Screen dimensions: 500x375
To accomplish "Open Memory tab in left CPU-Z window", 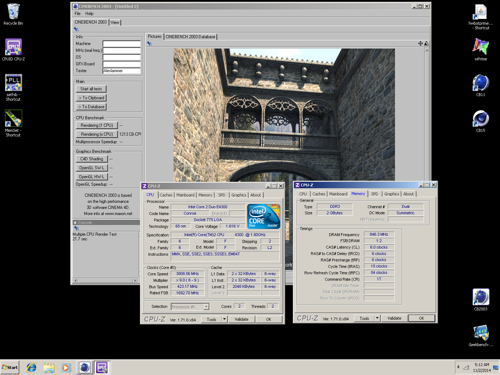I will tap(205, 195).
